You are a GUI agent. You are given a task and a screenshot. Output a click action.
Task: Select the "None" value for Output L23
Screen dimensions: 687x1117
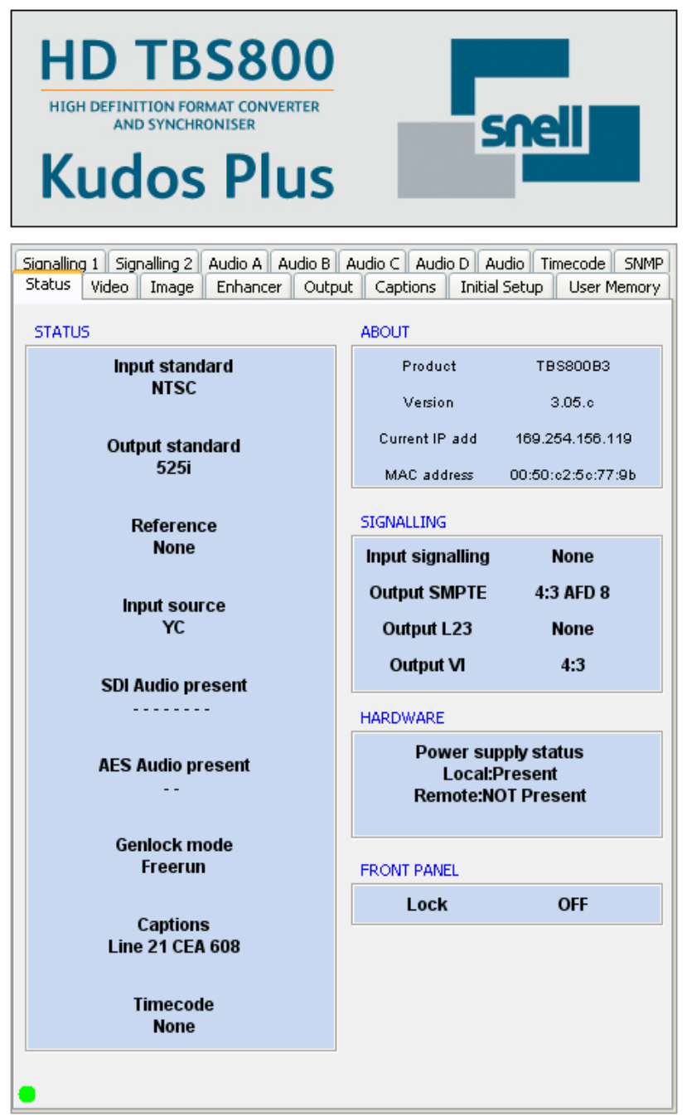click(573, 629)
